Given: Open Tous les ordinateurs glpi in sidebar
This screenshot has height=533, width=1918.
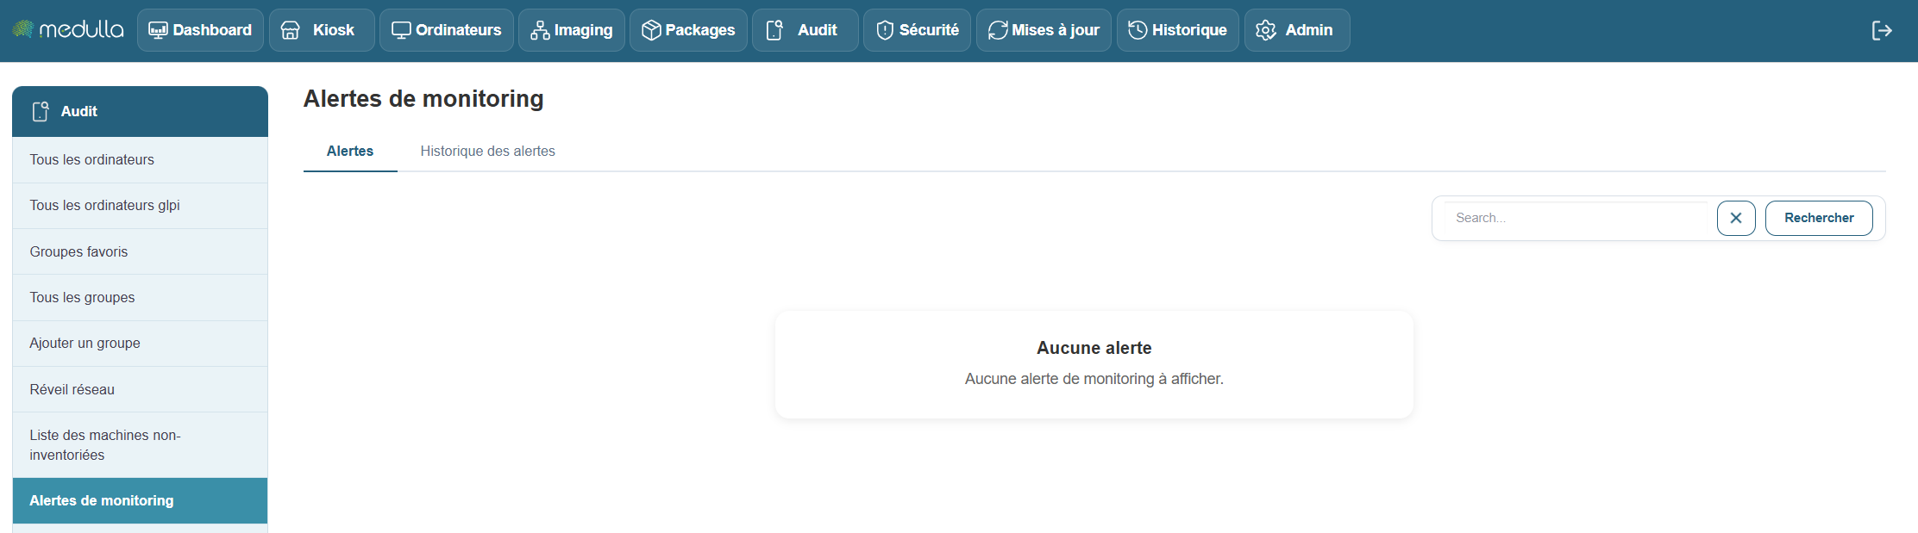Looking at the screenshot, I should (104, 206).
